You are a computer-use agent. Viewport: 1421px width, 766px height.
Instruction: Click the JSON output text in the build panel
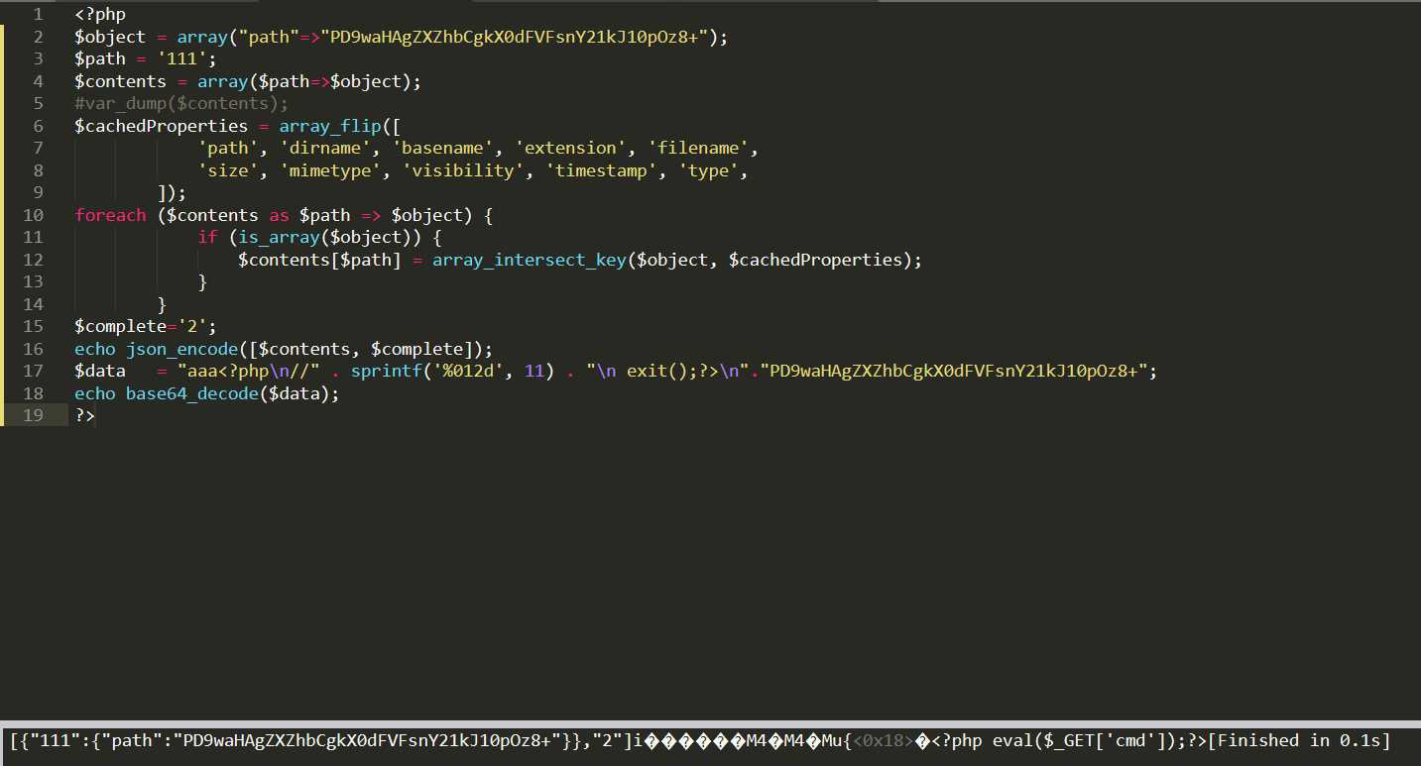321,740
